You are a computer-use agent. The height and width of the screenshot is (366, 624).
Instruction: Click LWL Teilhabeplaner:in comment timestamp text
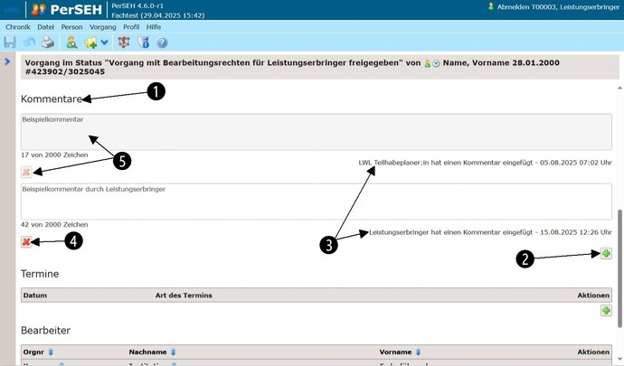pyautogui.click(x=485, y=163)
